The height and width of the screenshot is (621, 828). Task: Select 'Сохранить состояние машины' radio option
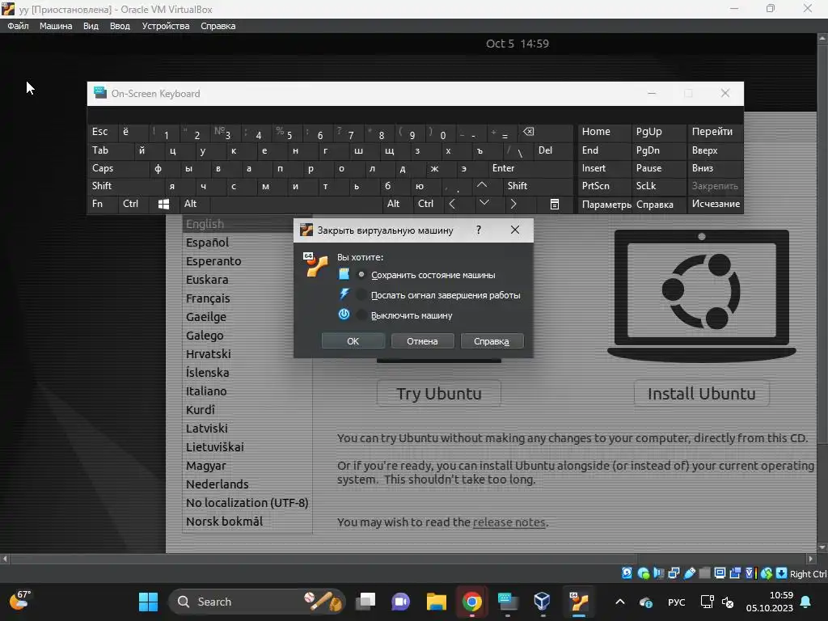[361, 275]
